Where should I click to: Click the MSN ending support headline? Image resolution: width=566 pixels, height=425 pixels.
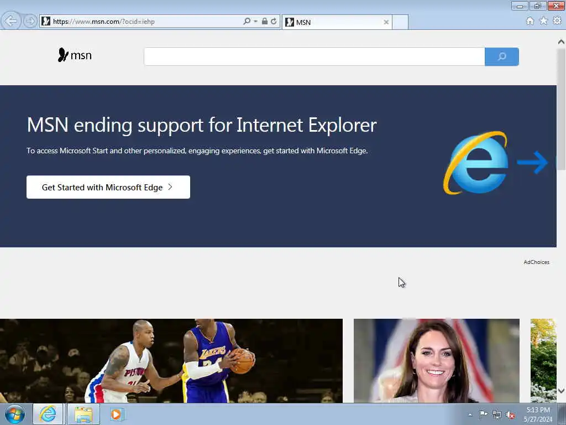202,126
